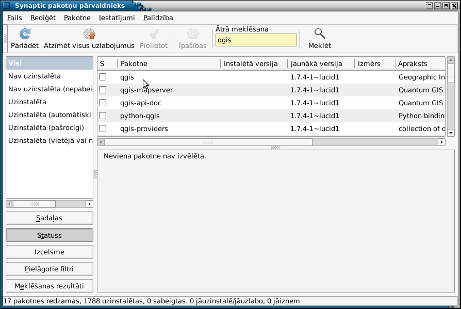Click package list scroll right arrow
The height and width of the screenshot is (309, 461).
pos(441,142)
